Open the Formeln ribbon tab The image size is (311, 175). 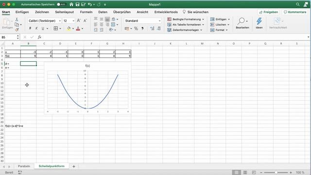[x=86, y=12]
